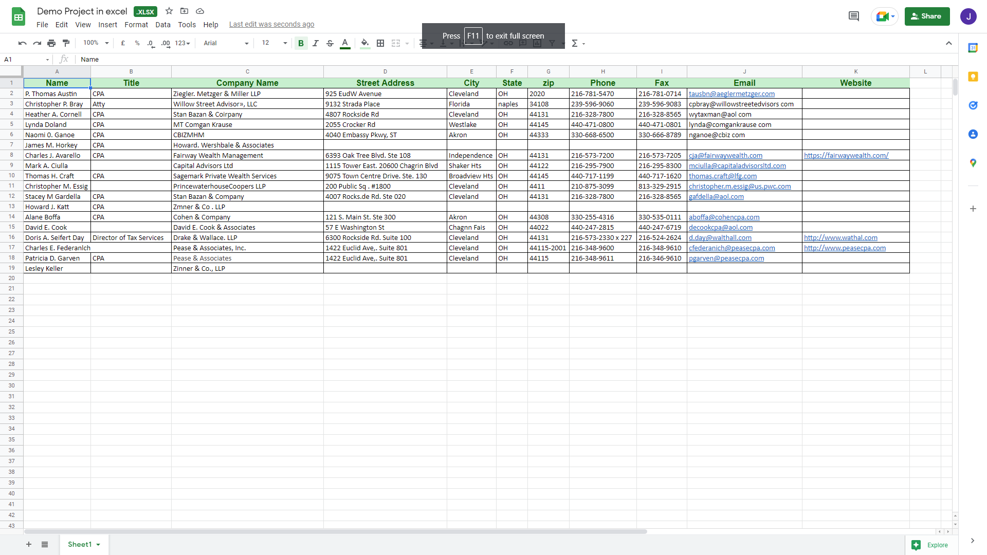Select the Paint format tool
The height and width of the screenshot is (555, 987).
66,43
